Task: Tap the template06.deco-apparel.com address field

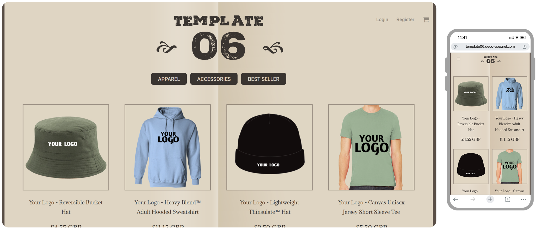Action: click(490, 47)
